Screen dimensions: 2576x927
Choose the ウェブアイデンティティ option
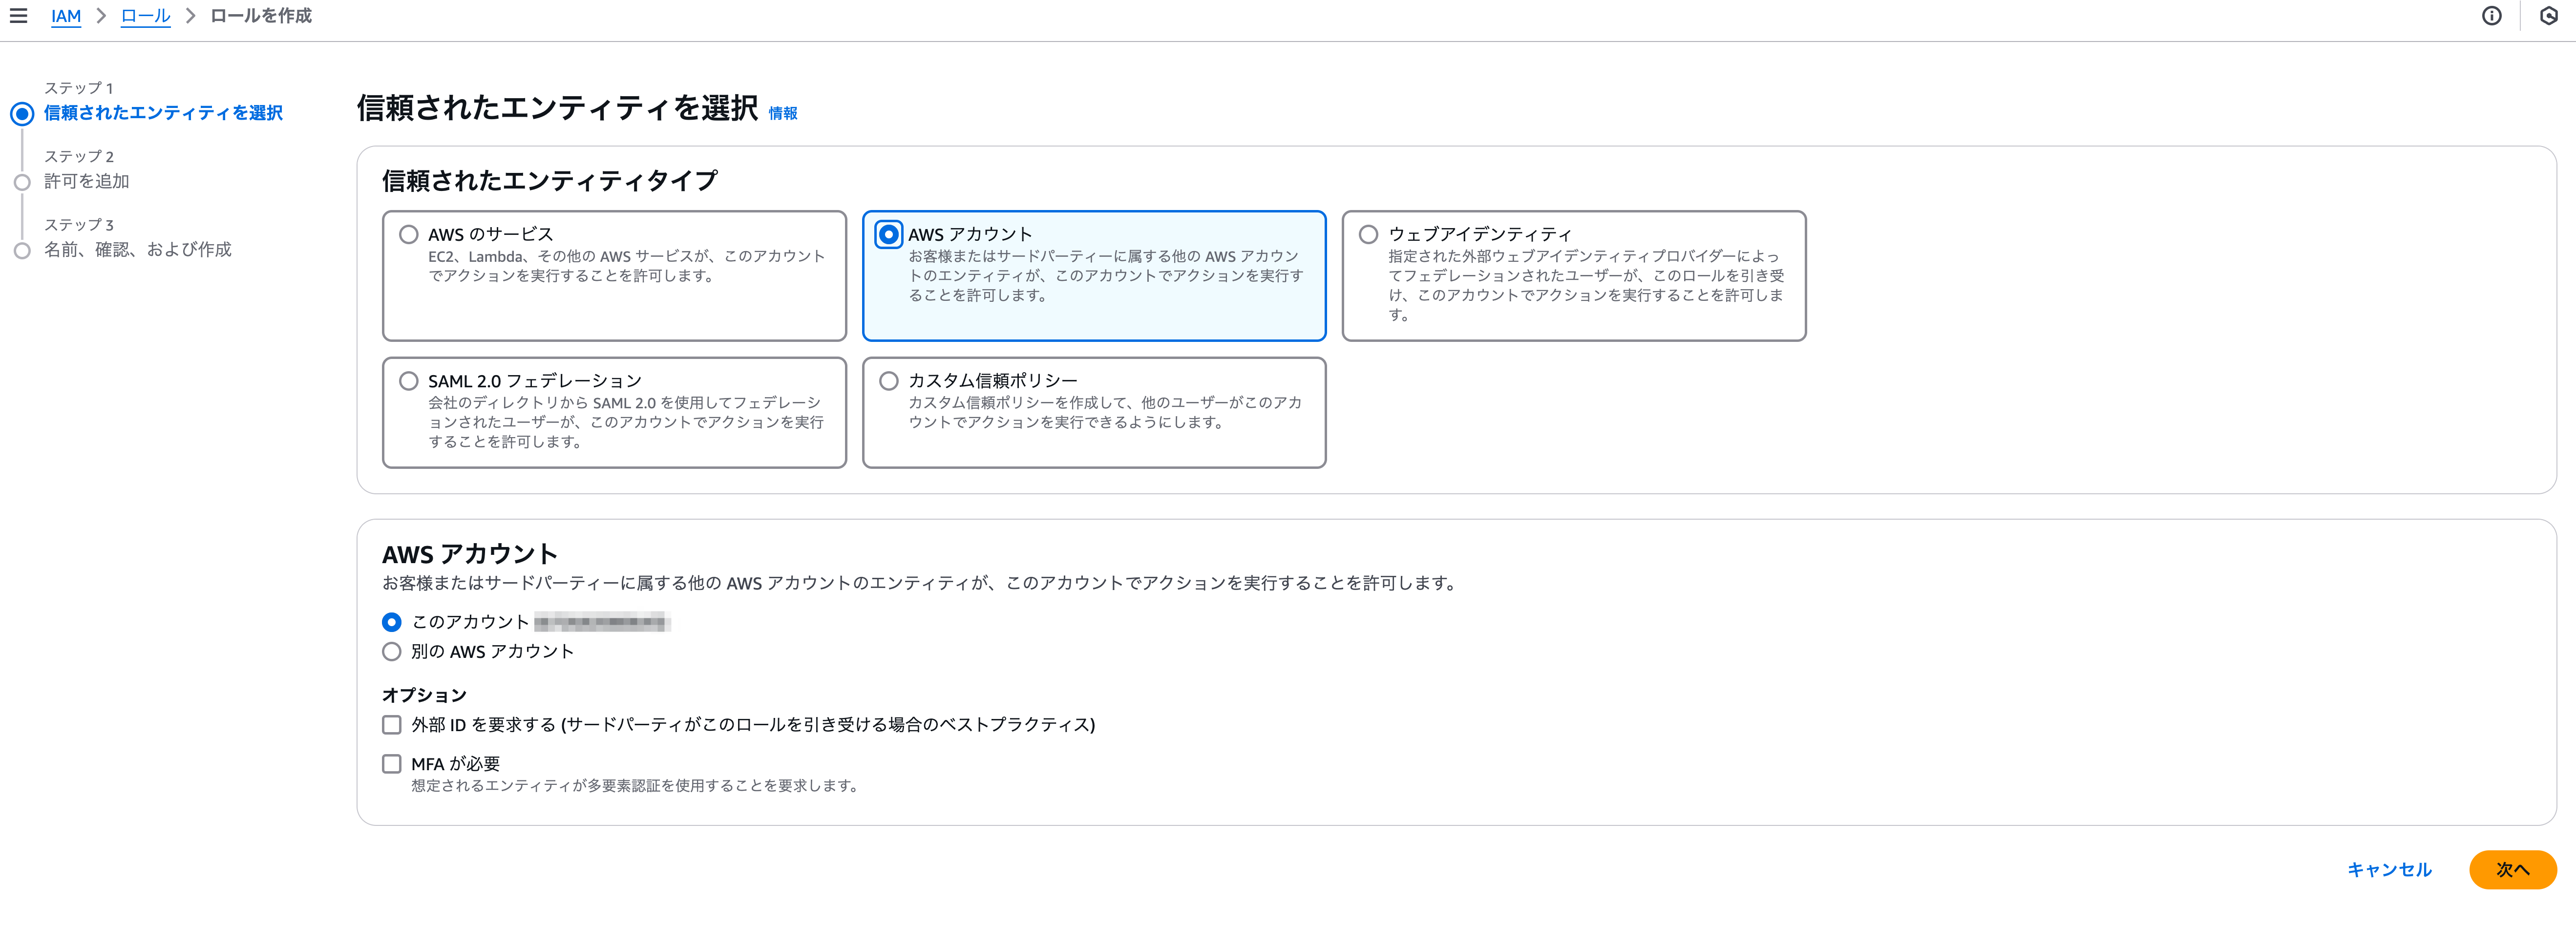click(1368, 235)
